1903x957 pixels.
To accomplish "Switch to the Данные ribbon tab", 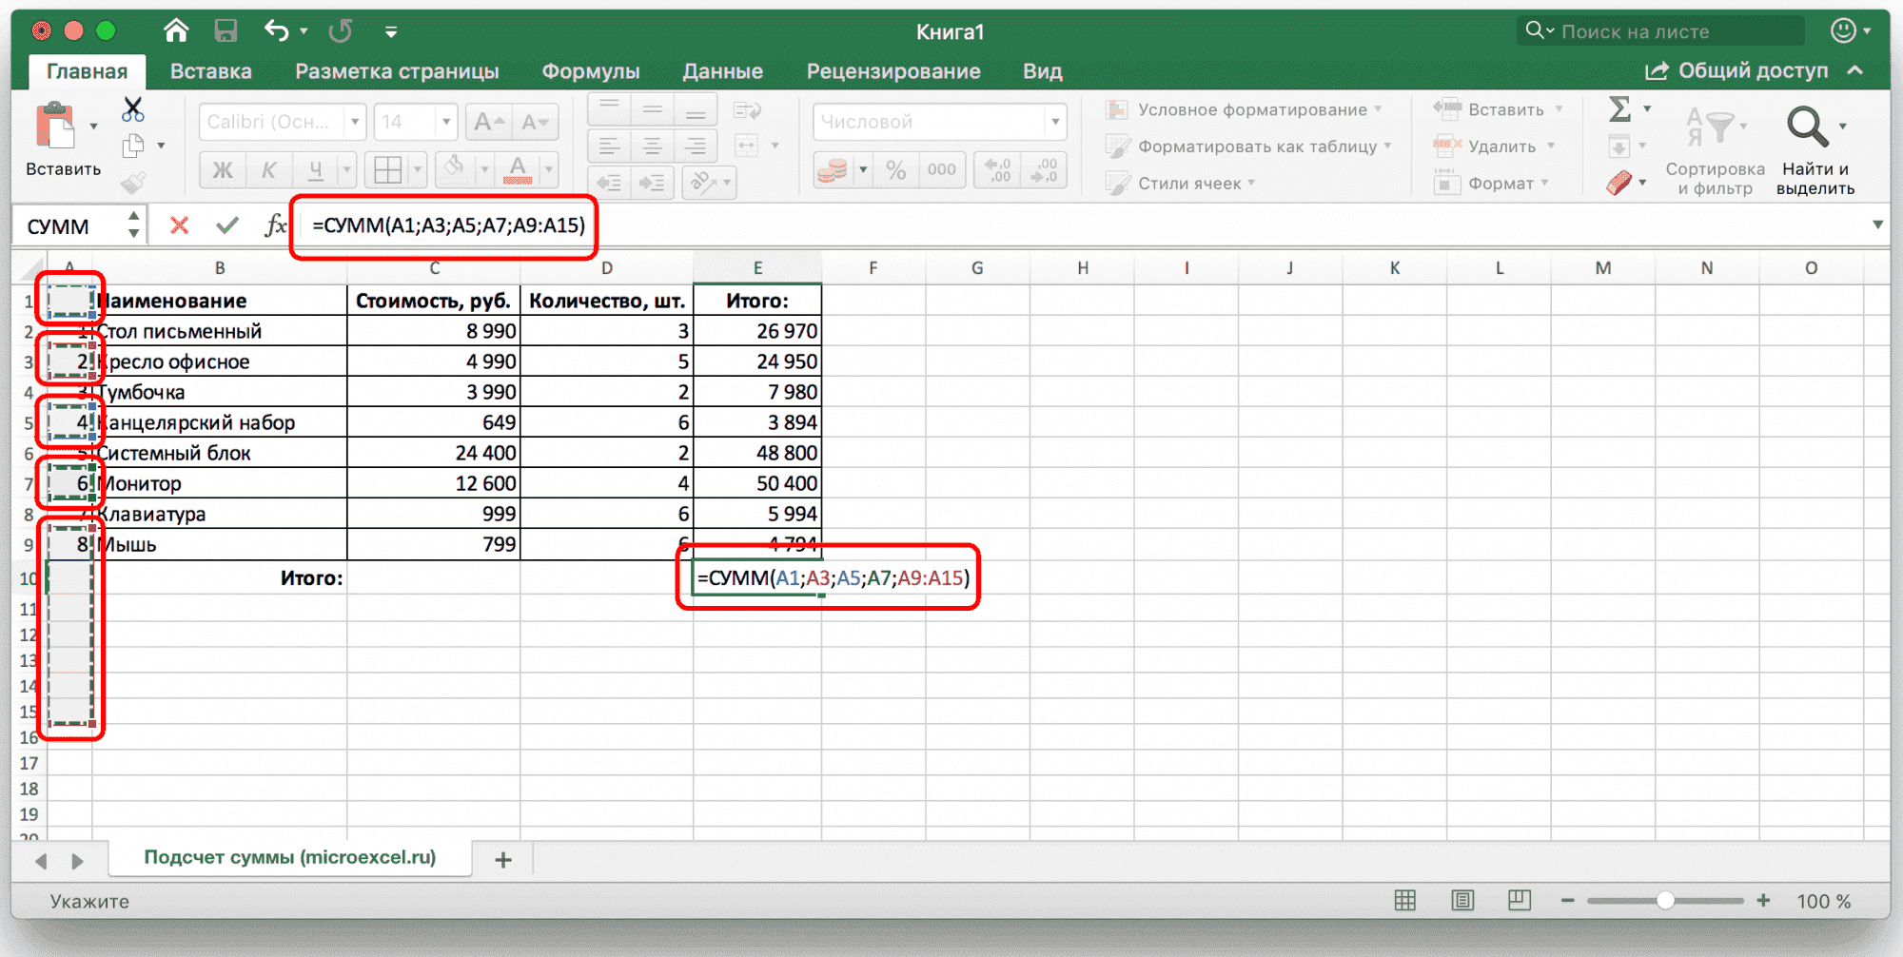I will (x=722, y=71).
